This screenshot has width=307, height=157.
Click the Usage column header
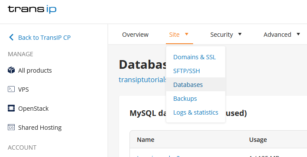point(258,140)
